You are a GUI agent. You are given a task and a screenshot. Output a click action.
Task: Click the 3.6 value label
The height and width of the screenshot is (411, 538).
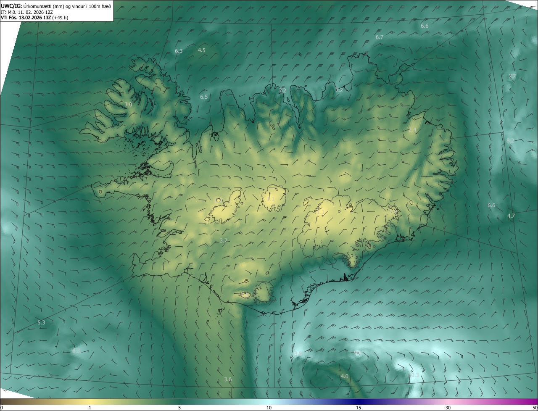tap(228, 379)
